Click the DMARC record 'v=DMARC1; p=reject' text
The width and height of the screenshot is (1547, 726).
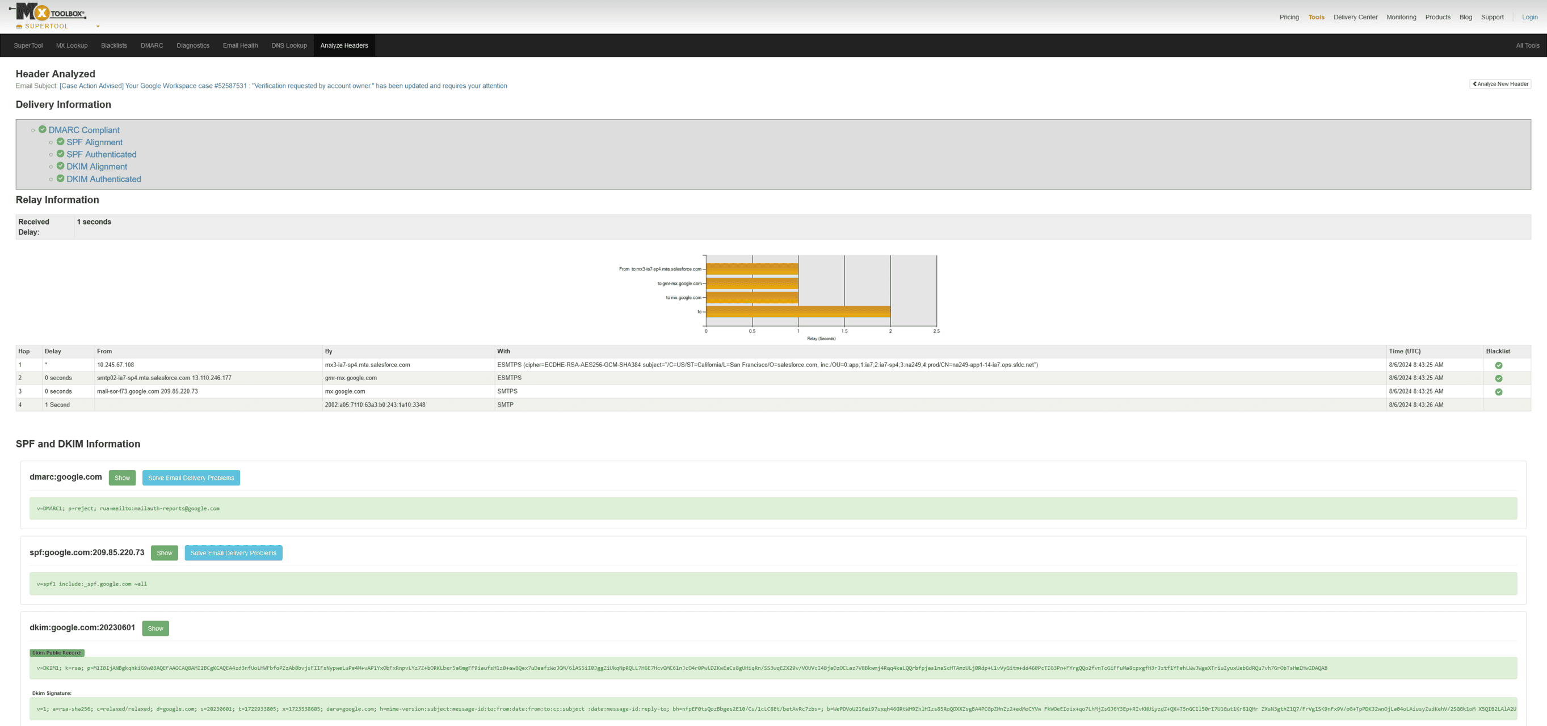(128, 509)
